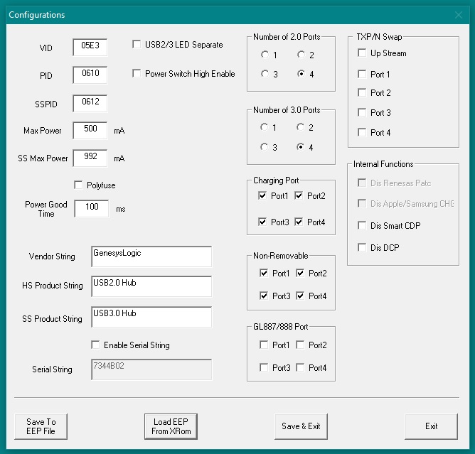Screen dimensions: 475x454
Task: Check Port2 in GL887/888 Port group
Action: (300, 345)
